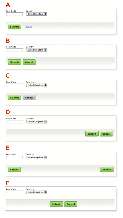Image resolution: width=123 pixels, height=218 pixels.
Task: Click right-side Submit button in form E
Action: coord(107,169)
